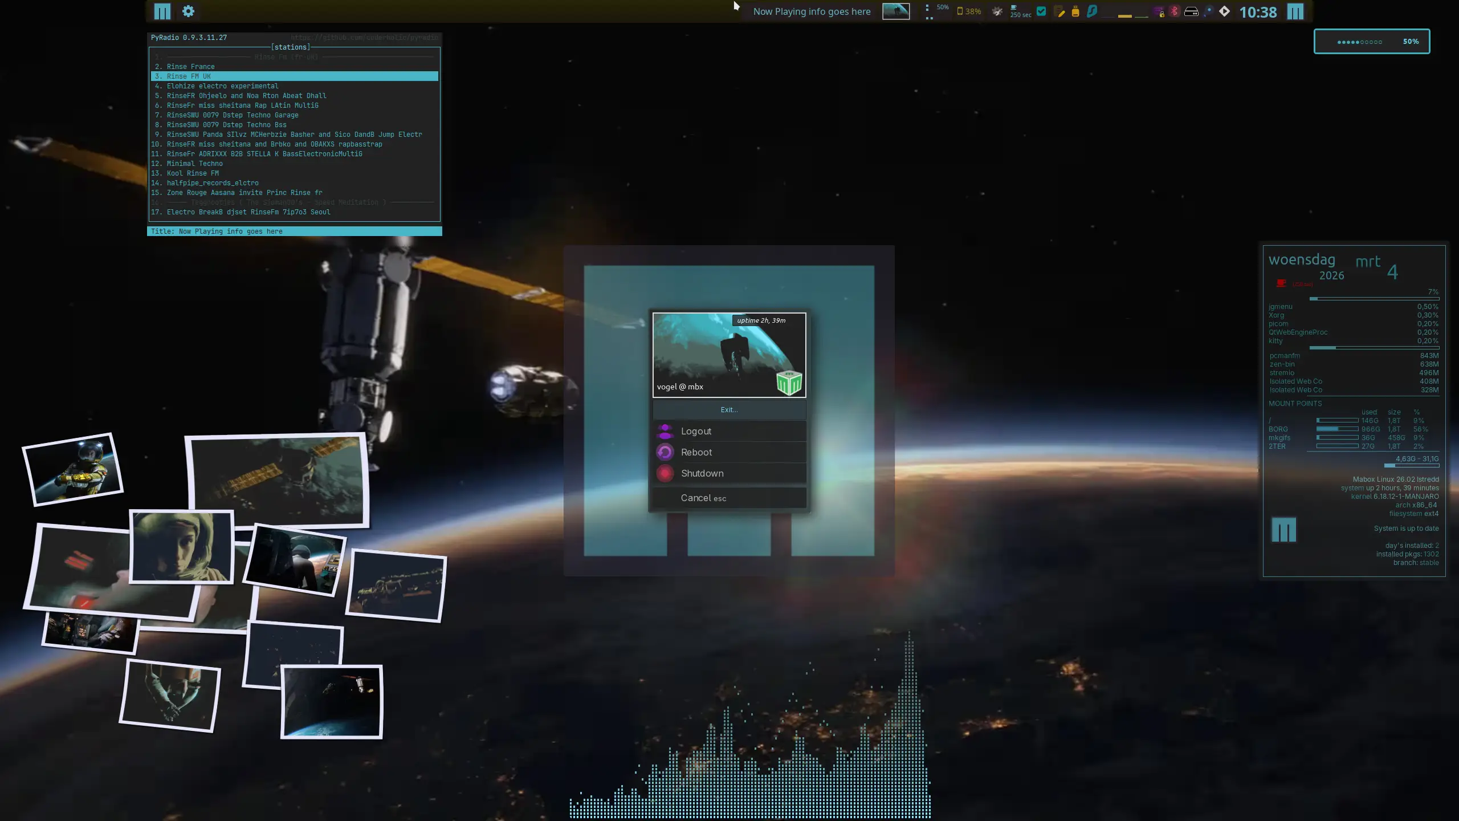Open the Mabox logo icon at the panel's right end
The width and height of the screenshot is (1459, 821).
(1295, 12)
